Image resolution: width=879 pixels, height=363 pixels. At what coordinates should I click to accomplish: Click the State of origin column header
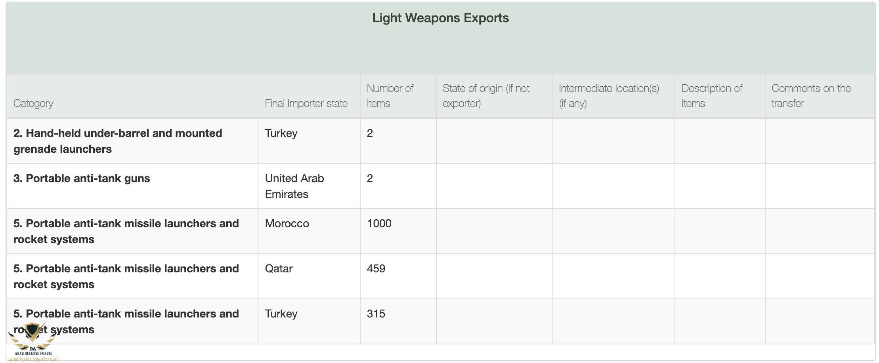(486, 96)
